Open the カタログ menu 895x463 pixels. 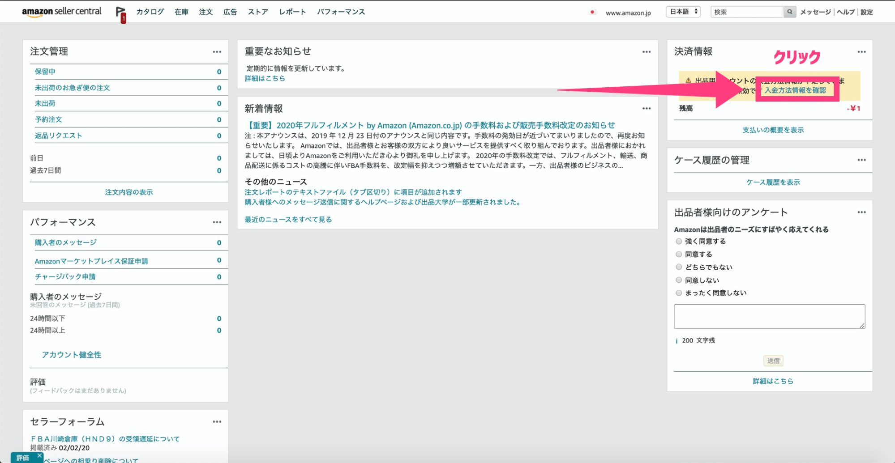[150, 12]
